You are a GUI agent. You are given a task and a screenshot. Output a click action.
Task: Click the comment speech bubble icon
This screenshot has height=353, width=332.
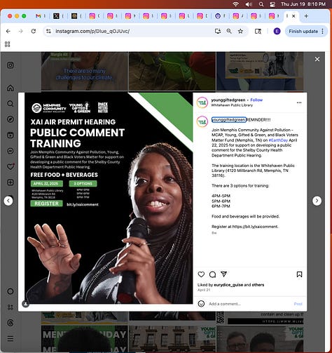coord(212,274)
